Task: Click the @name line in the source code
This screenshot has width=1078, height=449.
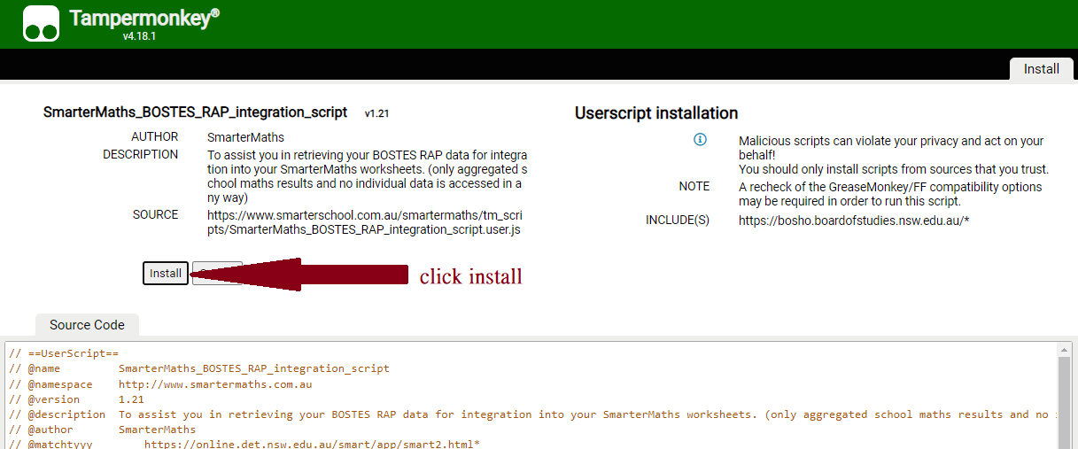Action: pos(198,368)
